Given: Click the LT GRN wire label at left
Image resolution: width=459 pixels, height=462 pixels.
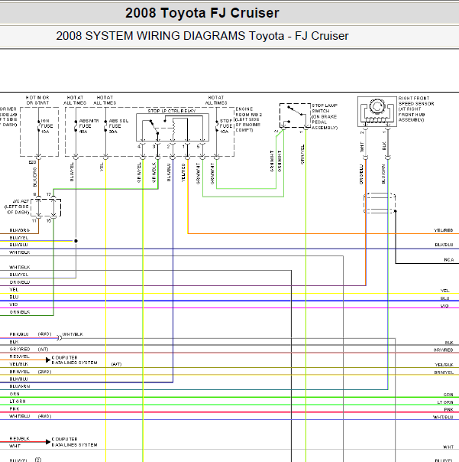Looking at the screenshot, I should [18, 402].
